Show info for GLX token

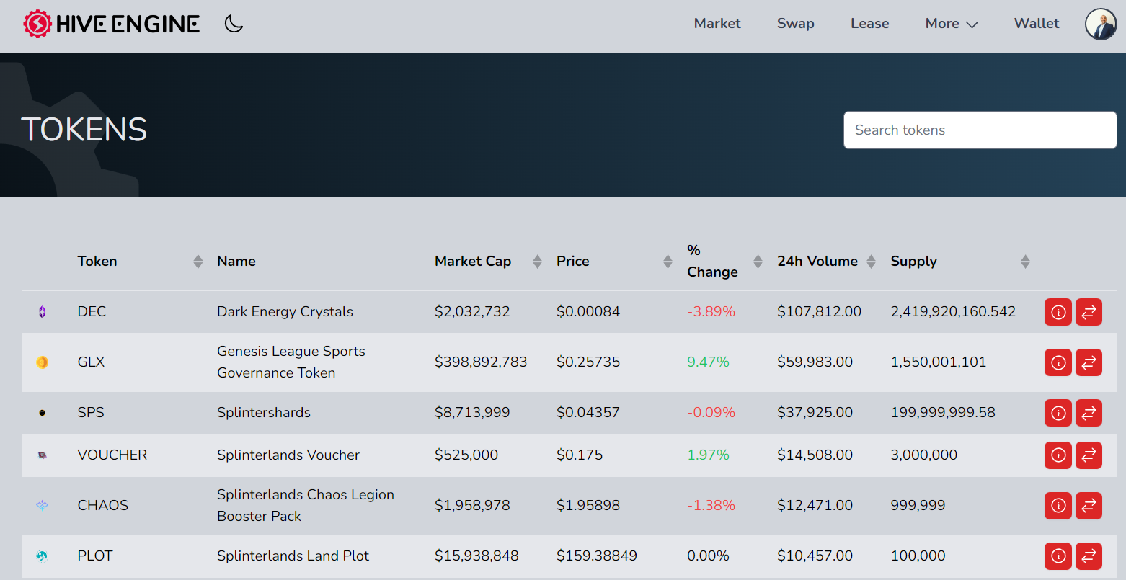(1058, 362)
